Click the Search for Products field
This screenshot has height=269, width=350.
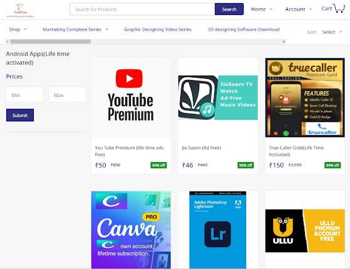click(142, 9)
